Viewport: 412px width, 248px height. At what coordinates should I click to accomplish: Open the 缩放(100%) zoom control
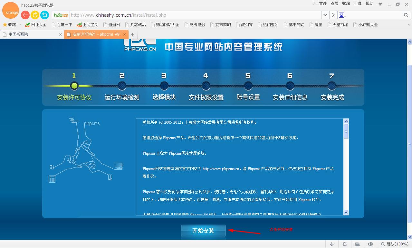click(x=394, y=244)
